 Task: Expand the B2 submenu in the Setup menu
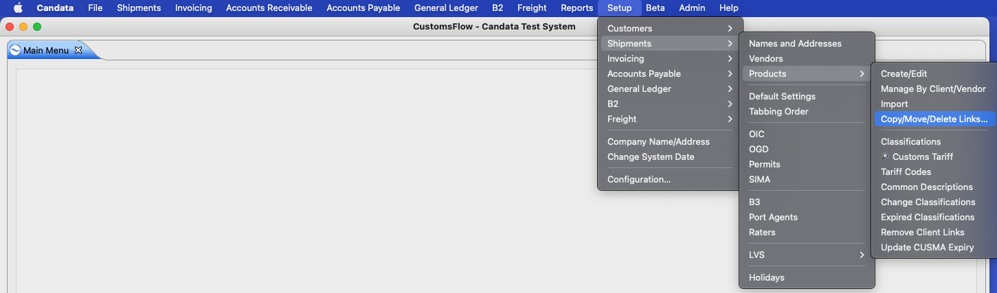click(x=669, y=104)
